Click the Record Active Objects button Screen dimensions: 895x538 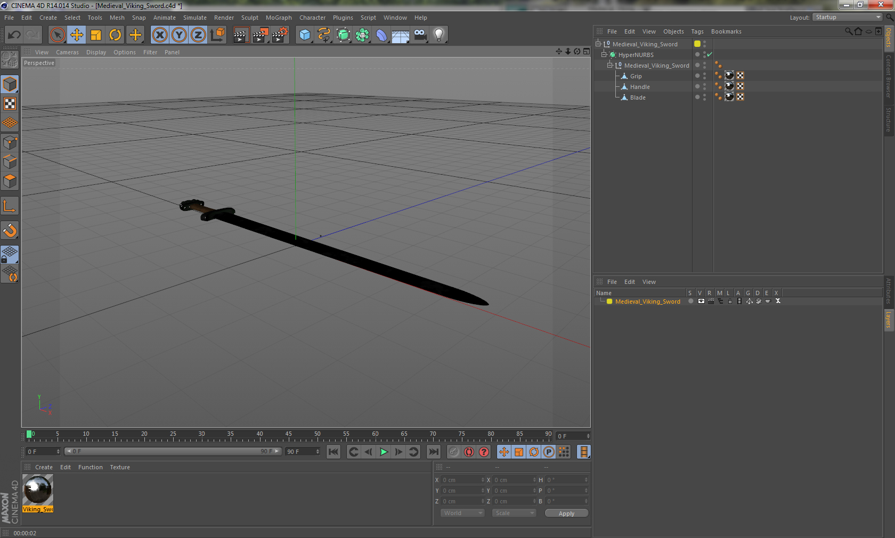coord(453,452)
